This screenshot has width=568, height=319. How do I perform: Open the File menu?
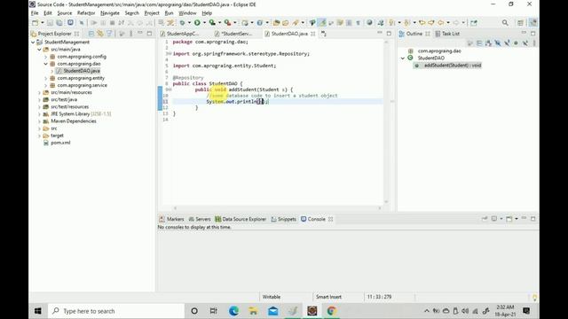point(35,13)
